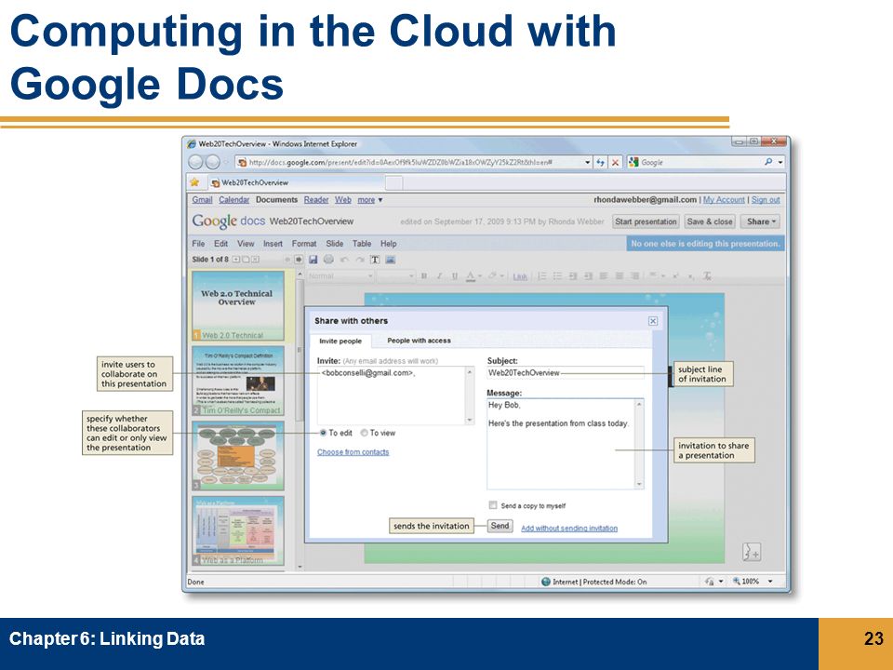Open the Edit menu
893x670 pixels.
tap(221, 243)
